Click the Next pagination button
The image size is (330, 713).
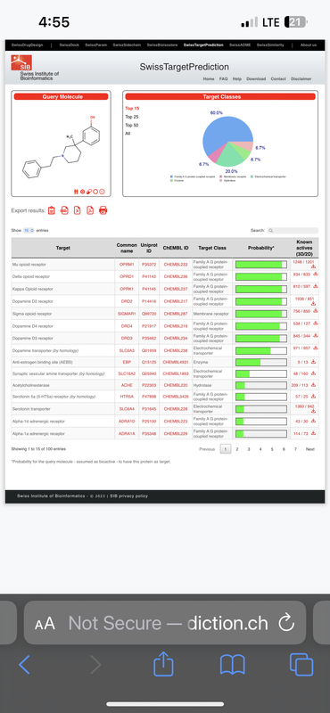click(310, 449)
